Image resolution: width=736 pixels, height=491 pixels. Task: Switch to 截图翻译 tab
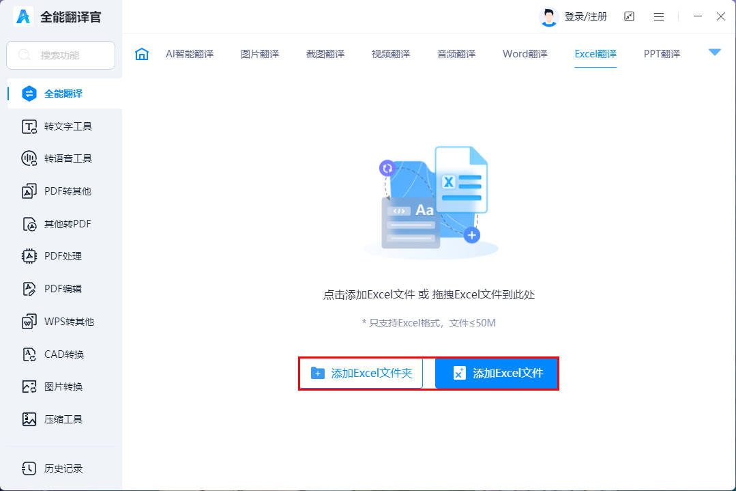pos(325,54)
